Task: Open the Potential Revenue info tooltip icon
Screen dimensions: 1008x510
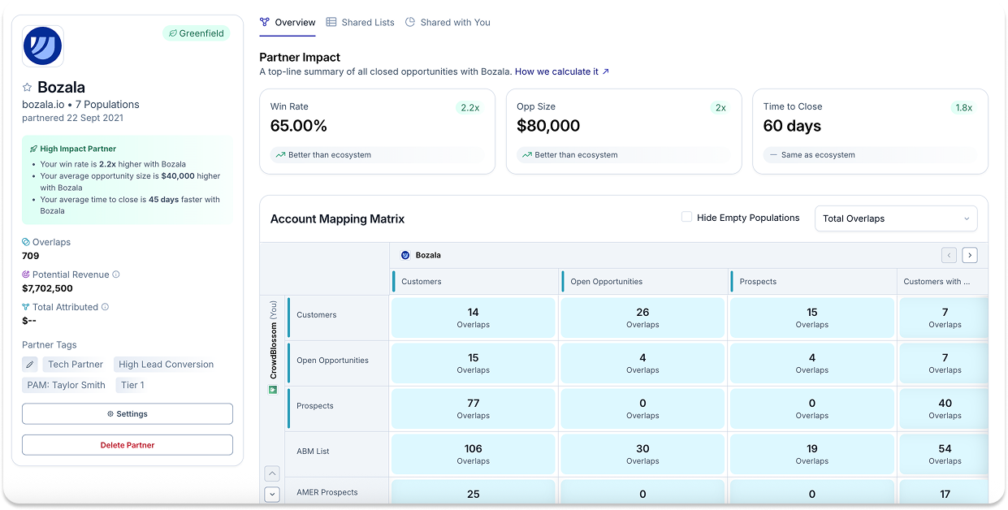Action: [x=115, y=274]
